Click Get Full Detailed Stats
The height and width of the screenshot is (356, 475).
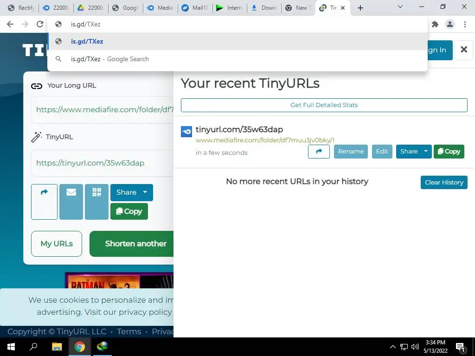pos(324,105)
